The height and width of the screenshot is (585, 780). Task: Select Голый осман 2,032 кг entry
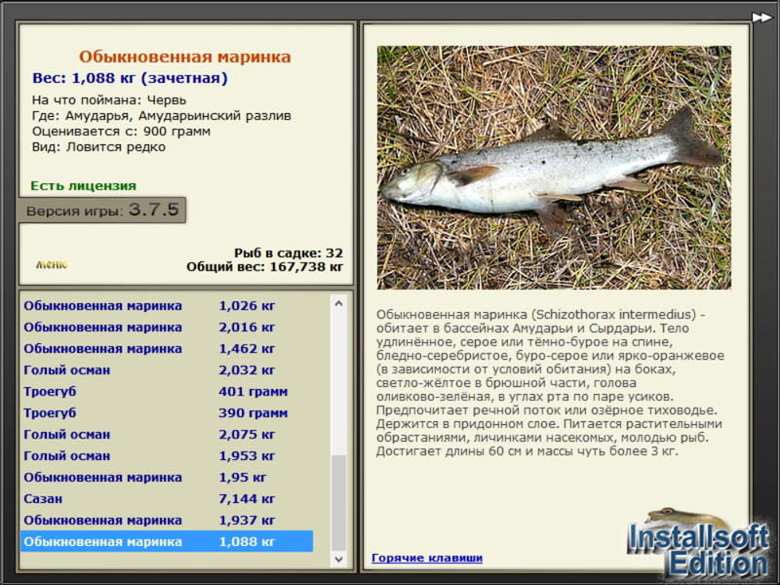pyautogui.click(x=167, y=370)
